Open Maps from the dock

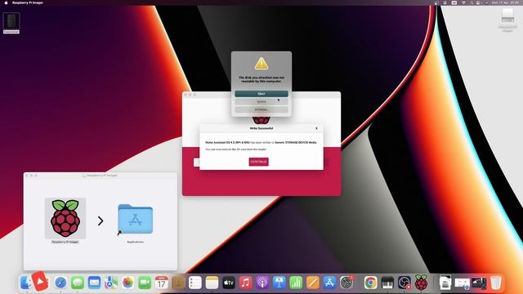(111, 283)
